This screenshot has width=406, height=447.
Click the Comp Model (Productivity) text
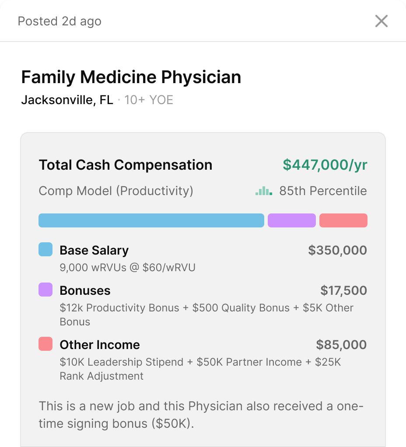[x=116, y=191]
